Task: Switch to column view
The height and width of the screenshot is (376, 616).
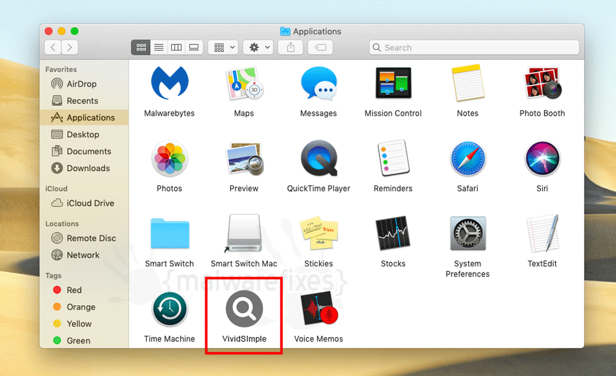Action: 176,47
